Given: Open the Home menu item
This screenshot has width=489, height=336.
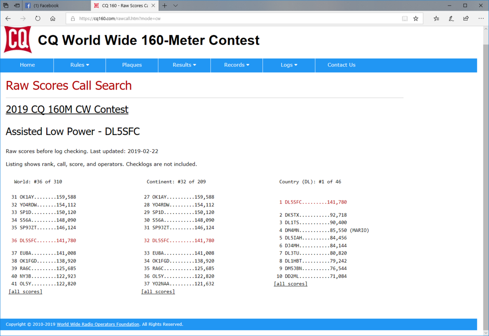Looking at the screenshot, I should coord(27,65).
